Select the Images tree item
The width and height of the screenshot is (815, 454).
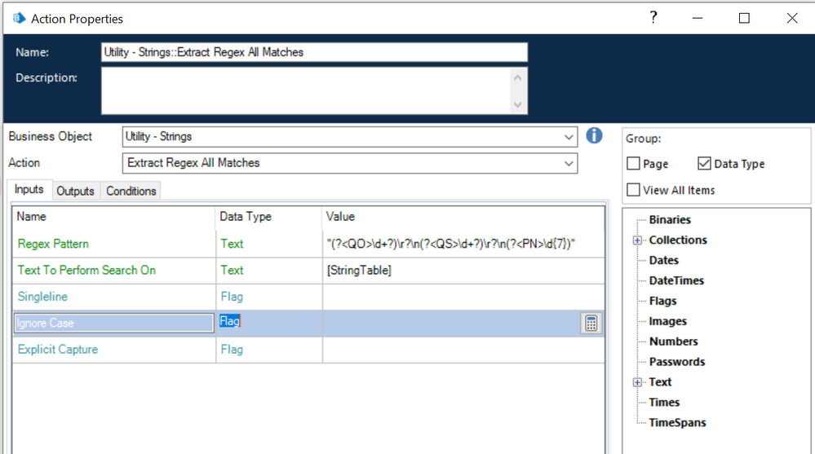click(667, 321)
